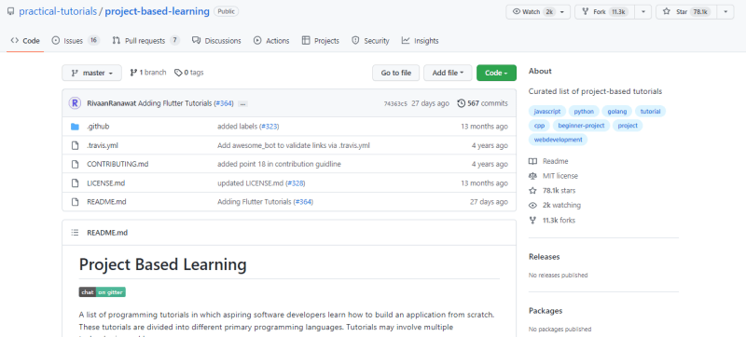Click the Go to file button

point(395,74)
